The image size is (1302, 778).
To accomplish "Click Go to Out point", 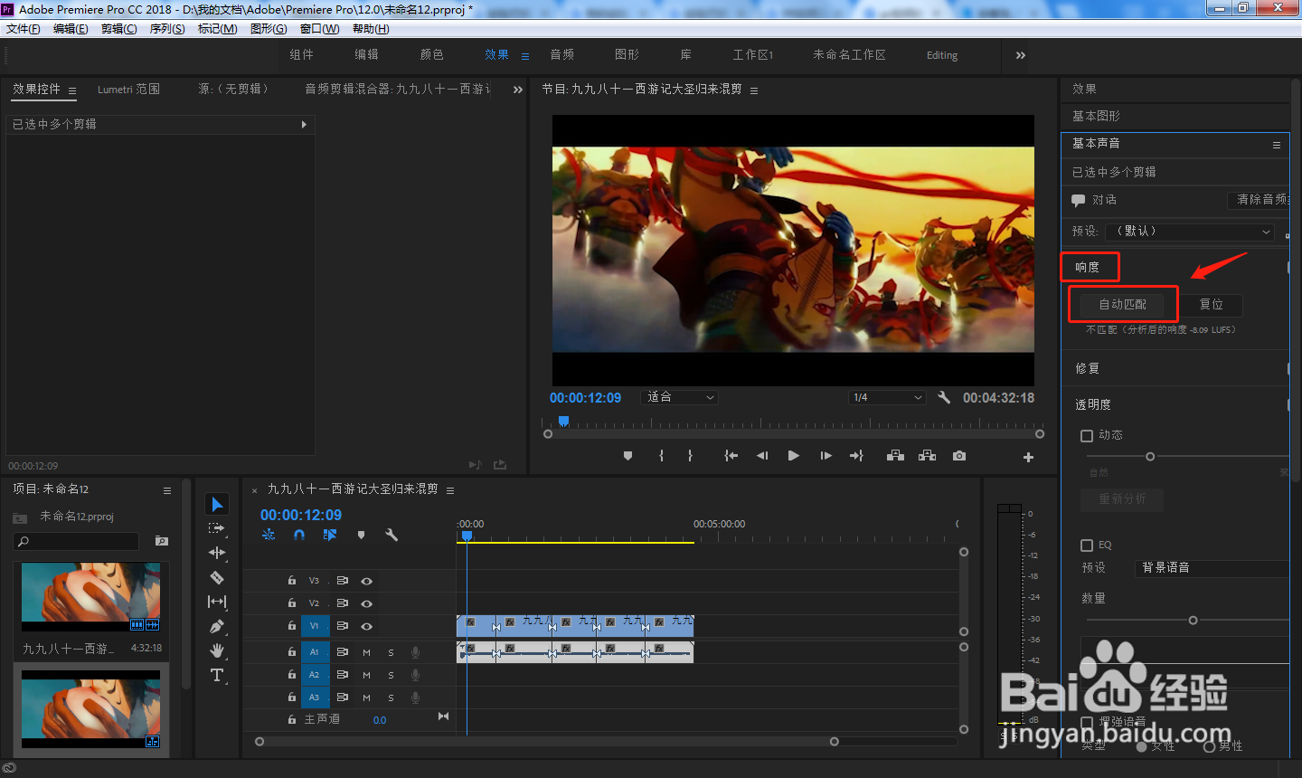I will tap(856, 456).
